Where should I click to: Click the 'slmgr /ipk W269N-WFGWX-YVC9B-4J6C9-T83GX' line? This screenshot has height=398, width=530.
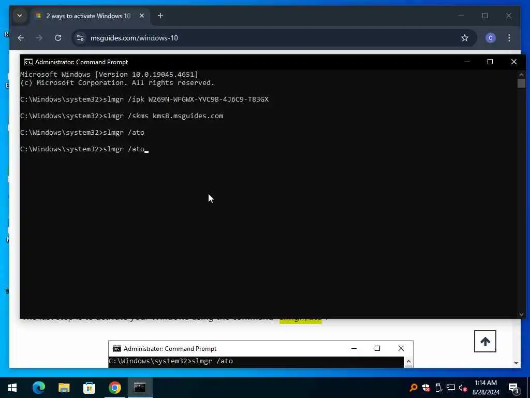(144, 99)
